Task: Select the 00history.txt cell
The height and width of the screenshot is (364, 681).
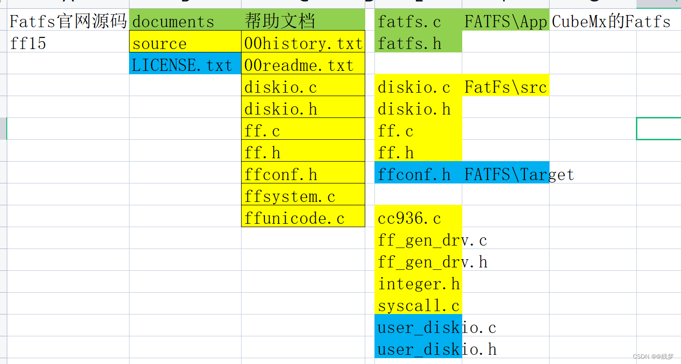Action: (303, 42)
